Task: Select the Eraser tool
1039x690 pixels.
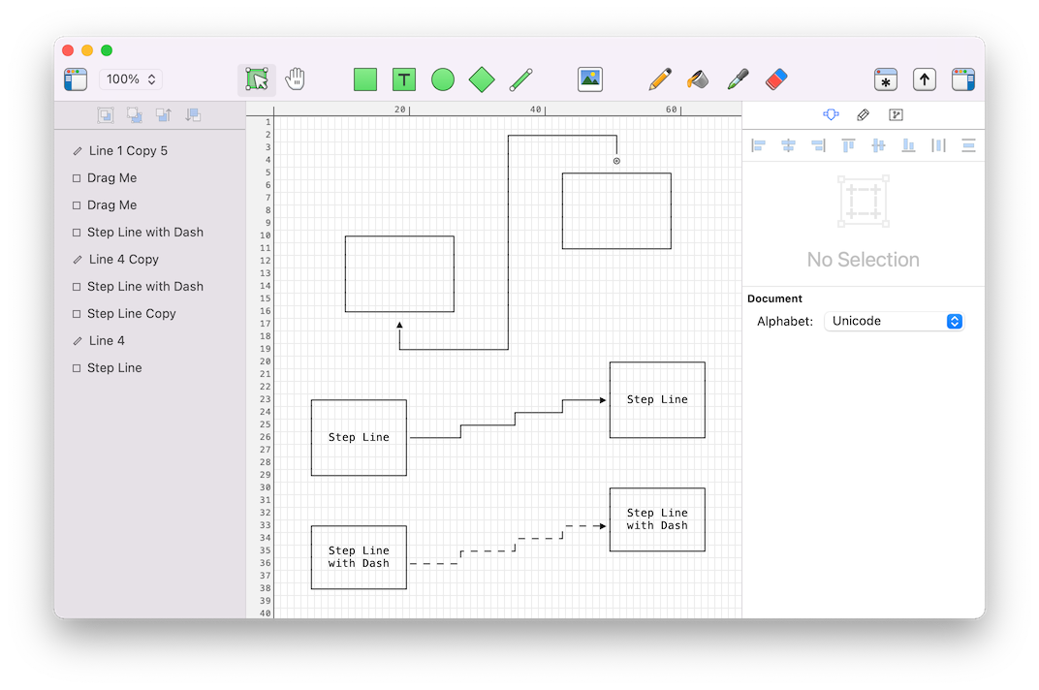Action: click(776, 79)
